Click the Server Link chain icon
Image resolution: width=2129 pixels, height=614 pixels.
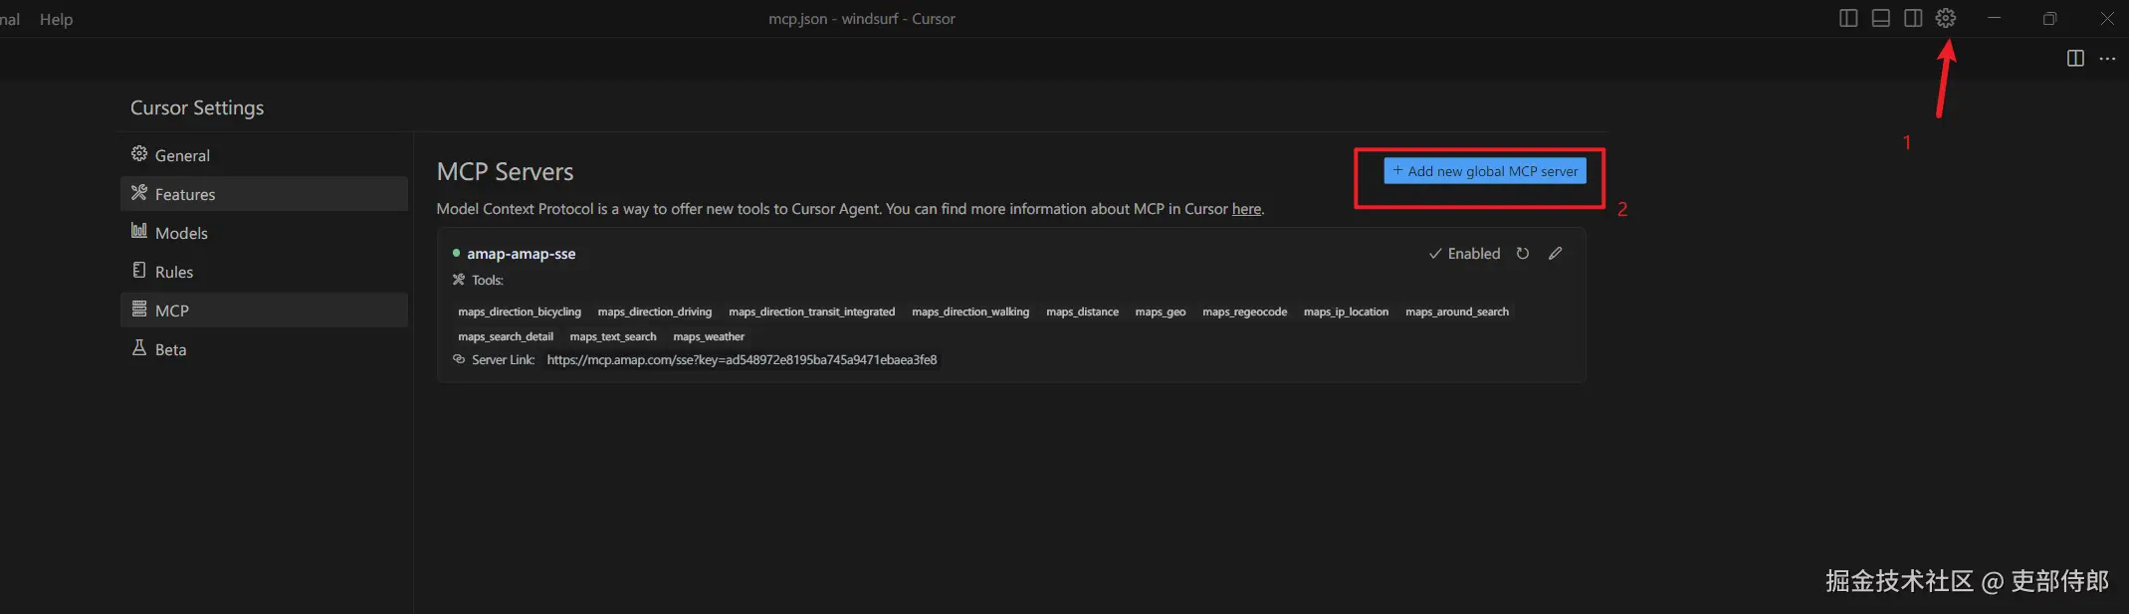(459, 359)
